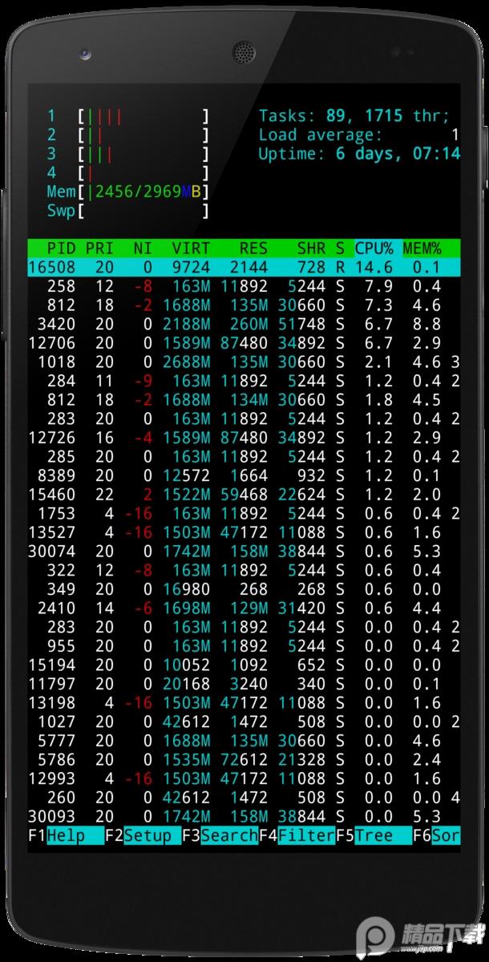This screenshot has height=962, width=489.
Task: Click the empty Swp meter bar
Action: [143, 212]
